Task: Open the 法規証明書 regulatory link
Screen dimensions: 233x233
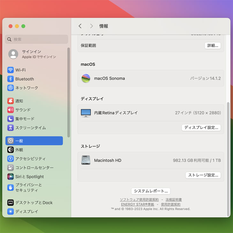Action: (x=174, y=200)
